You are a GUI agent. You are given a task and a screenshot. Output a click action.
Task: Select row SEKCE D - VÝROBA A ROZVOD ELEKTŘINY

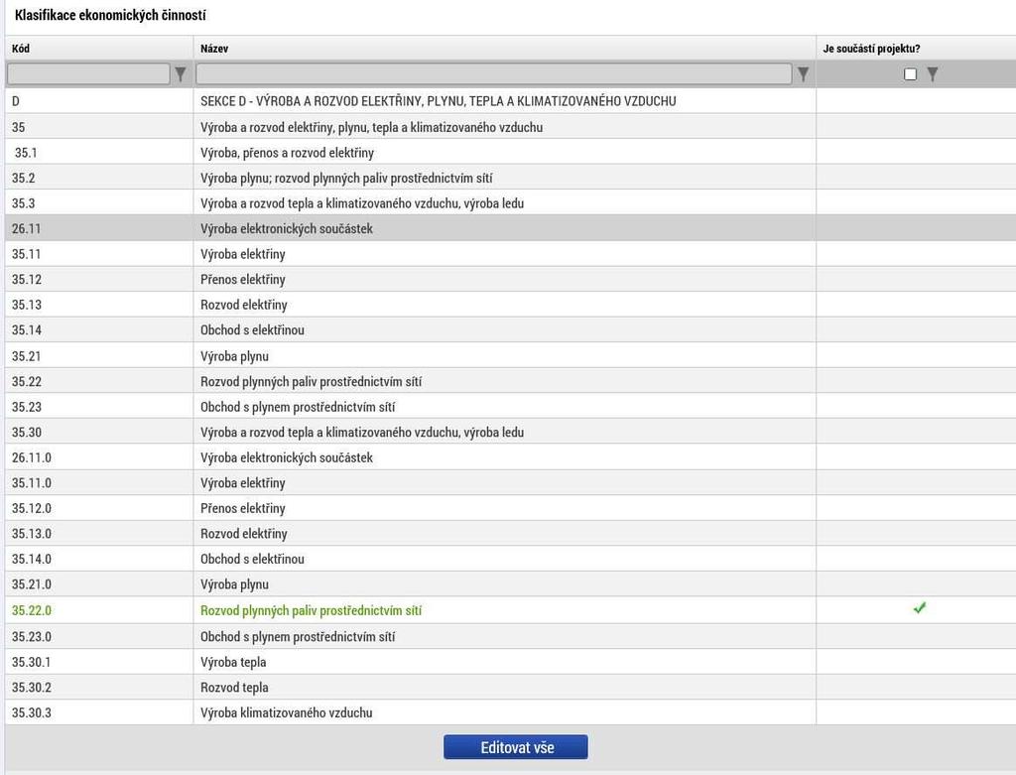click(438, 101)
